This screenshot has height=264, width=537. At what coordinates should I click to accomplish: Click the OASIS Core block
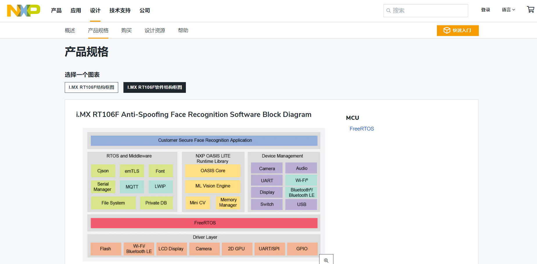[x=213, y=171]
